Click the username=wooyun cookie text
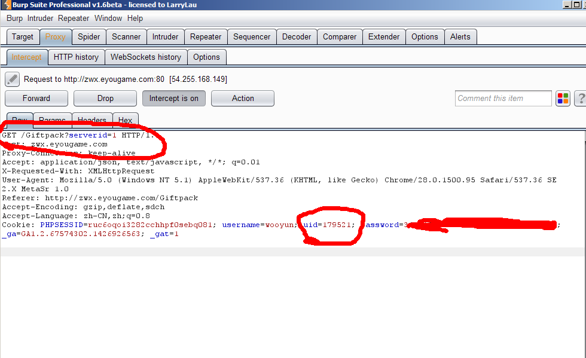 tap(258, 225)
